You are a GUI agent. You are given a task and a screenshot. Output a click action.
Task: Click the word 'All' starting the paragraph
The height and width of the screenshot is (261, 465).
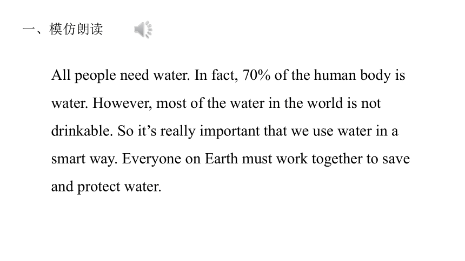point(61,75)
